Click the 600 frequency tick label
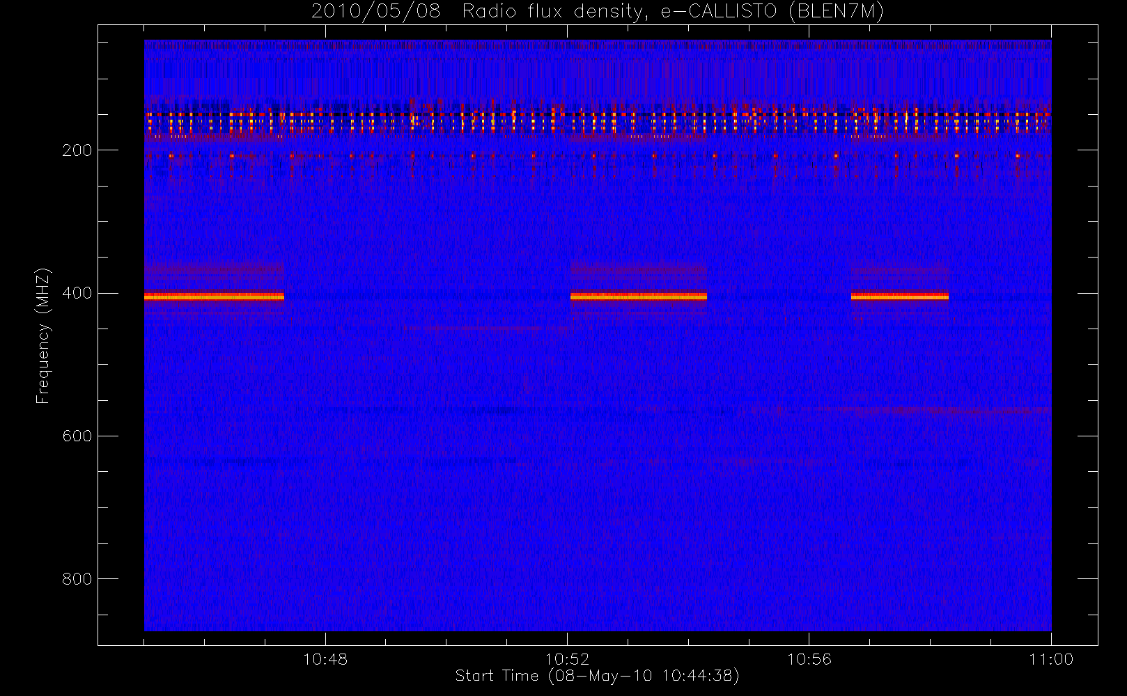The image size is (1127, 696). point(77,436)
